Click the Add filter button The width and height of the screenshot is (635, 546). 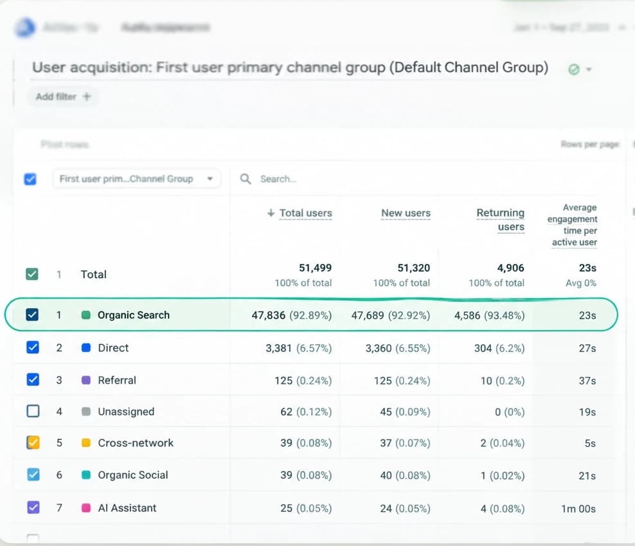[x=63, y=97]
